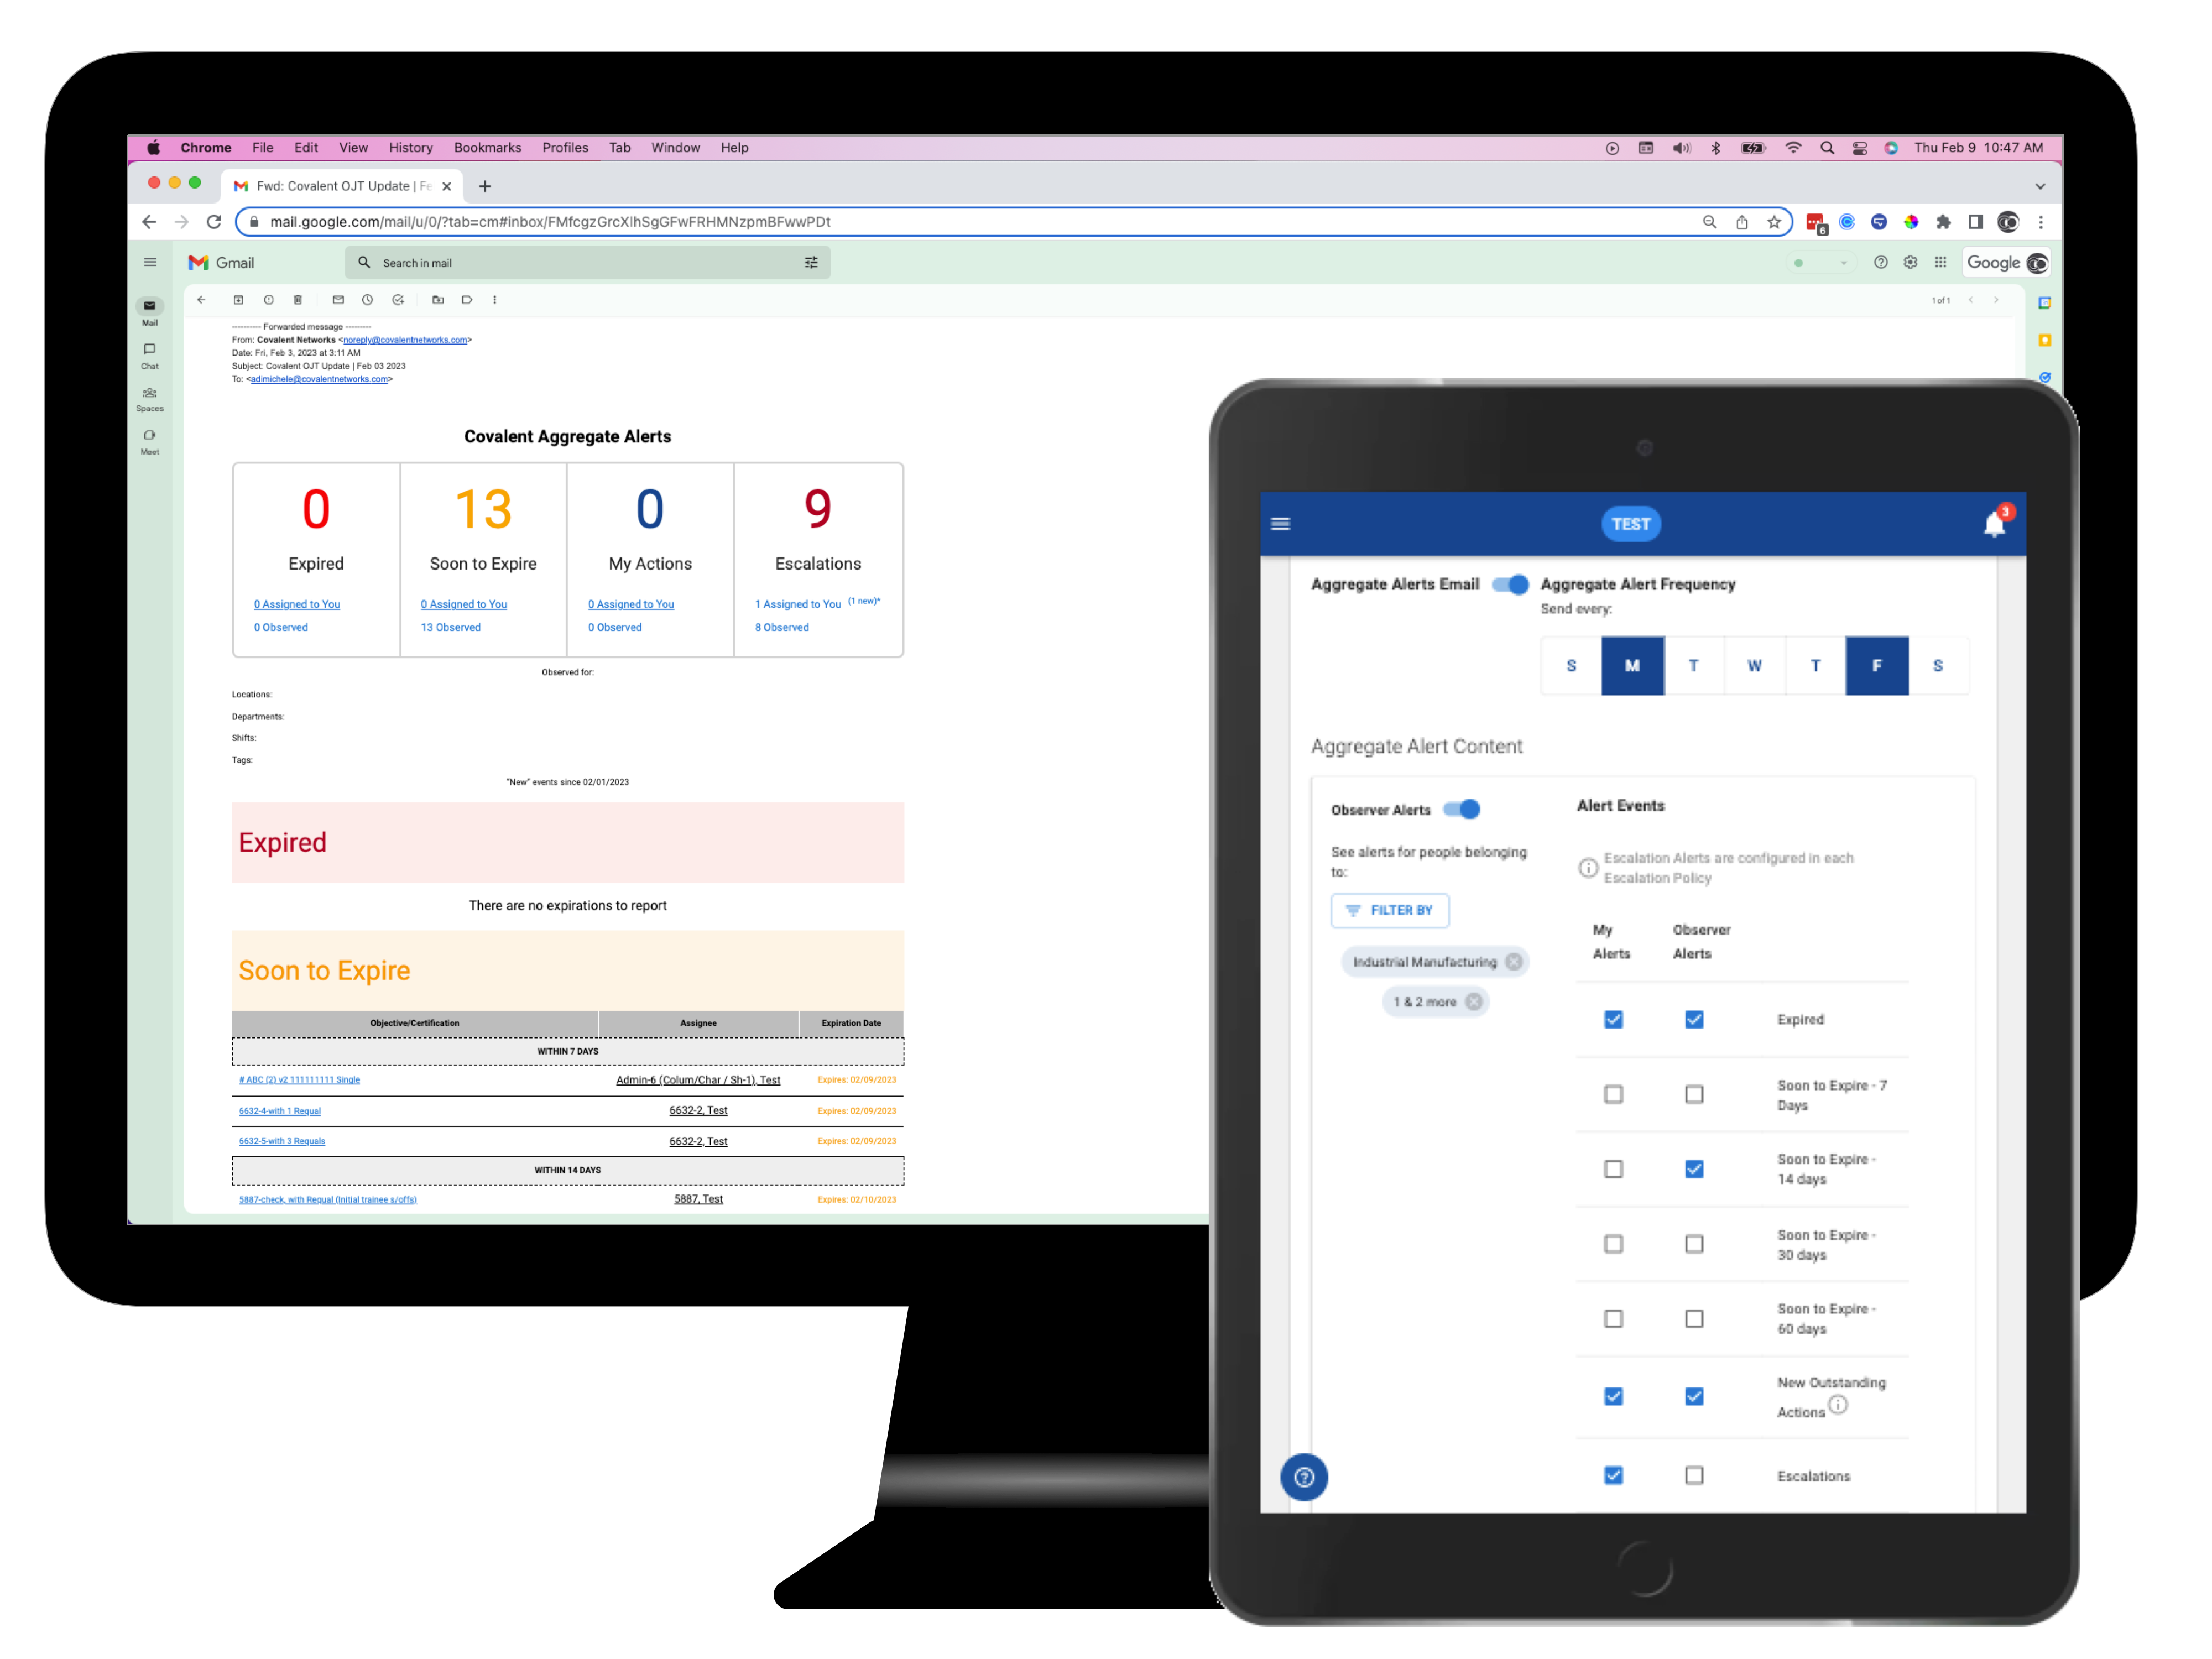Click the FILTER BY button
The width and height of the screenshot is (2212, 1659).
(1389, 910)
